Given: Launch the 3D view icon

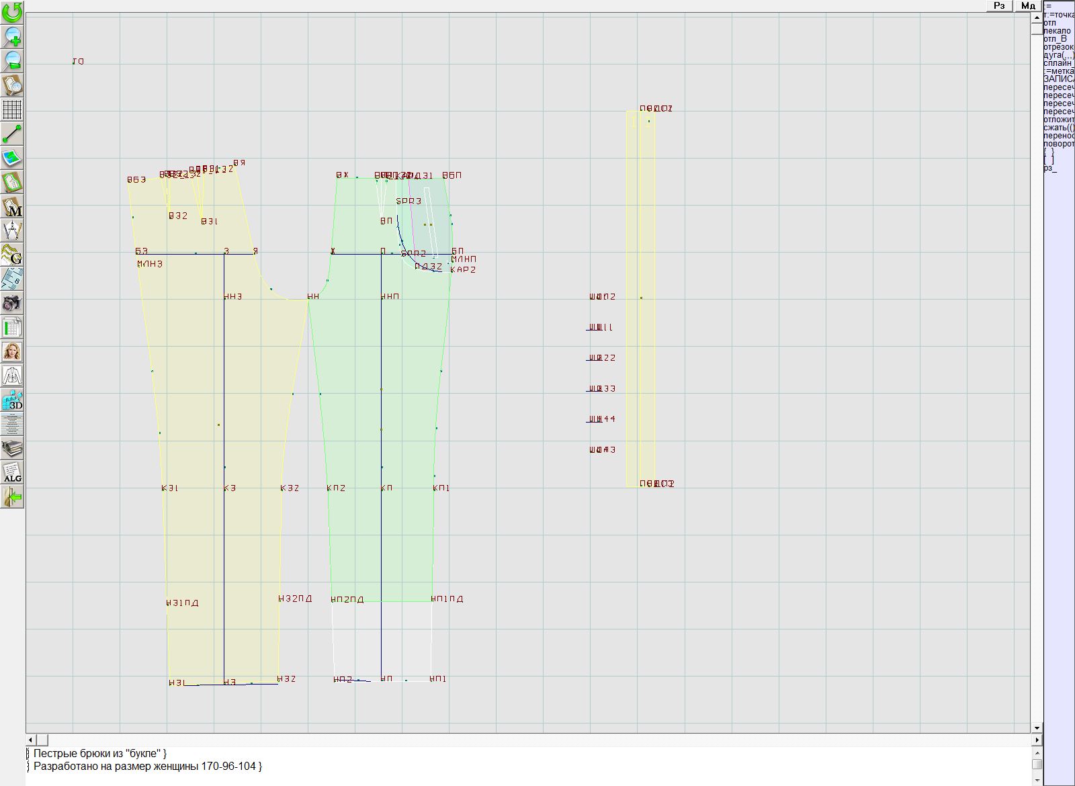Looking at the screenshot, I should coord(12,400).
